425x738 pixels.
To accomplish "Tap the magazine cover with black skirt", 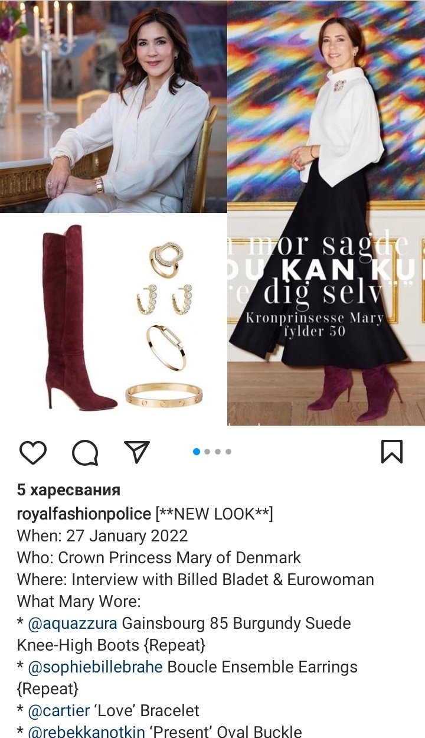I will [x=326, y=213].
